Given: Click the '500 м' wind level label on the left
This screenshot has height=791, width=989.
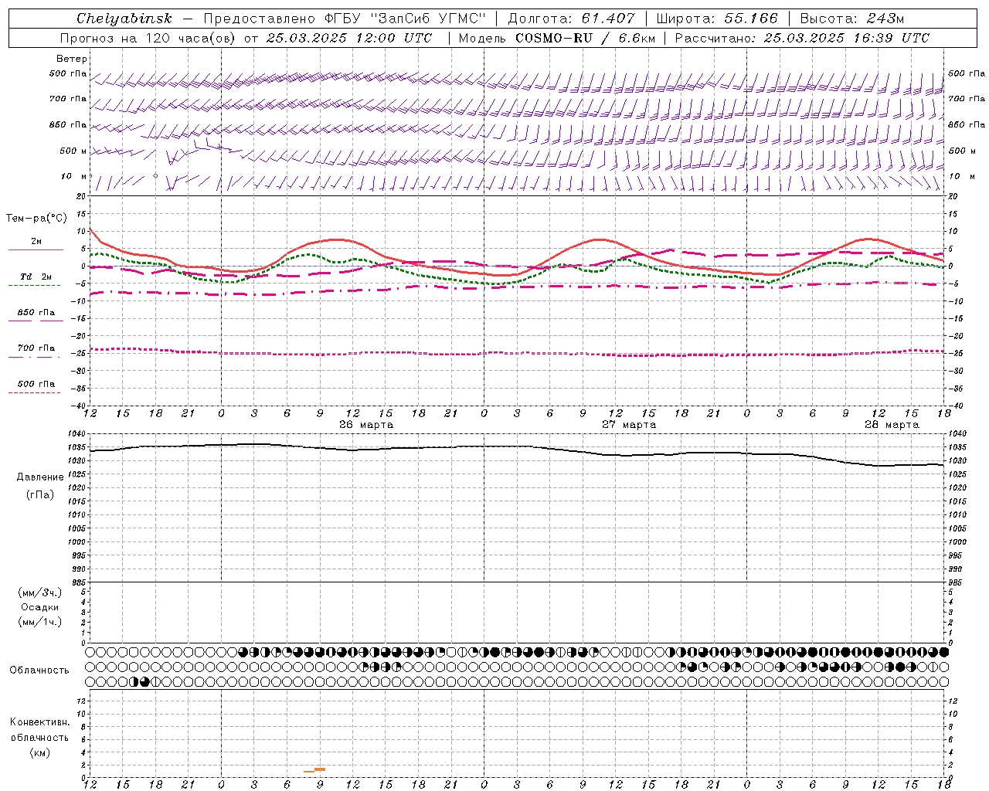Looking at the screenshot, I should pos(73,151).
